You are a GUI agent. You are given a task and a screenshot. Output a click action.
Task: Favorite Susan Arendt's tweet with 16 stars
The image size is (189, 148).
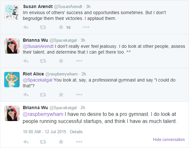click(x=61, y=27)
